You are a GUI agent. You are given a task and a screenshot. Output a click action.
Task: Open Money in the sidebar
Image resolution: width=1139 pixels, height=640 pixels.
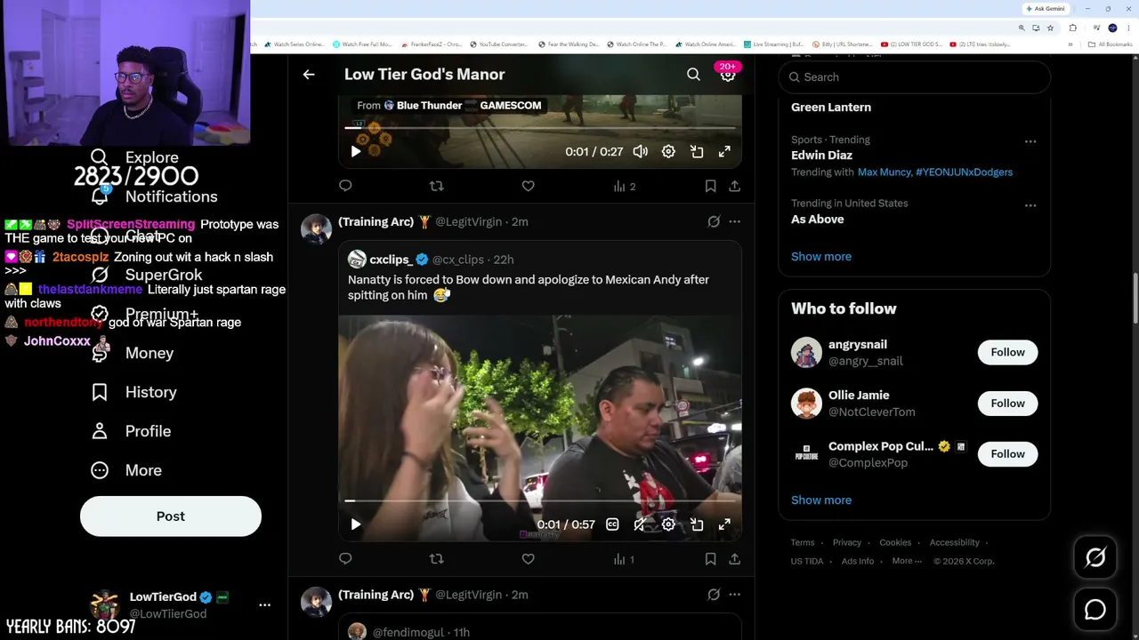point(132,353)
